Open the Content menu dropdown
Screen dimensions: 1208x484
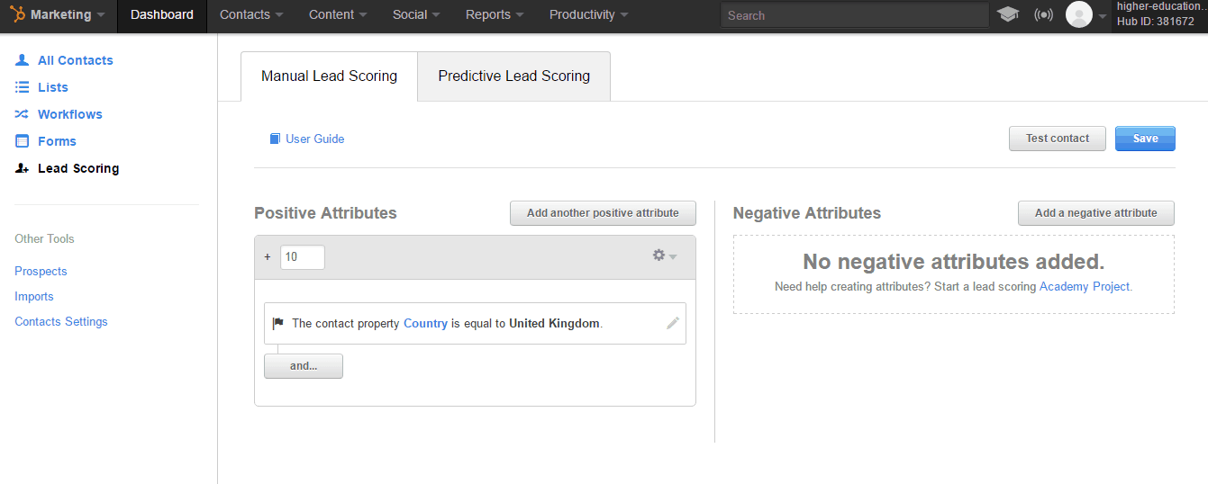tap(338, 14)
